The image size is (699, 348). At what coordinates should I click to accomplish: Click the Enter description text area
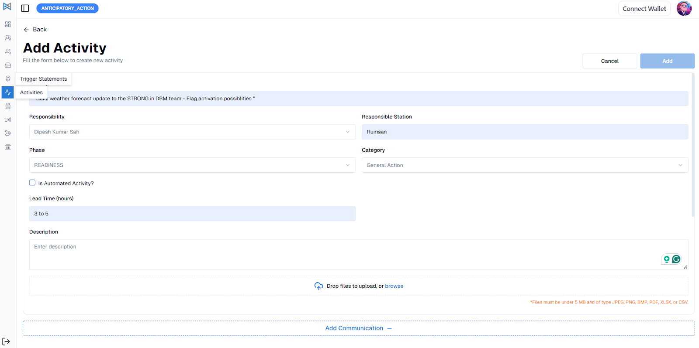tap(359, 254)
